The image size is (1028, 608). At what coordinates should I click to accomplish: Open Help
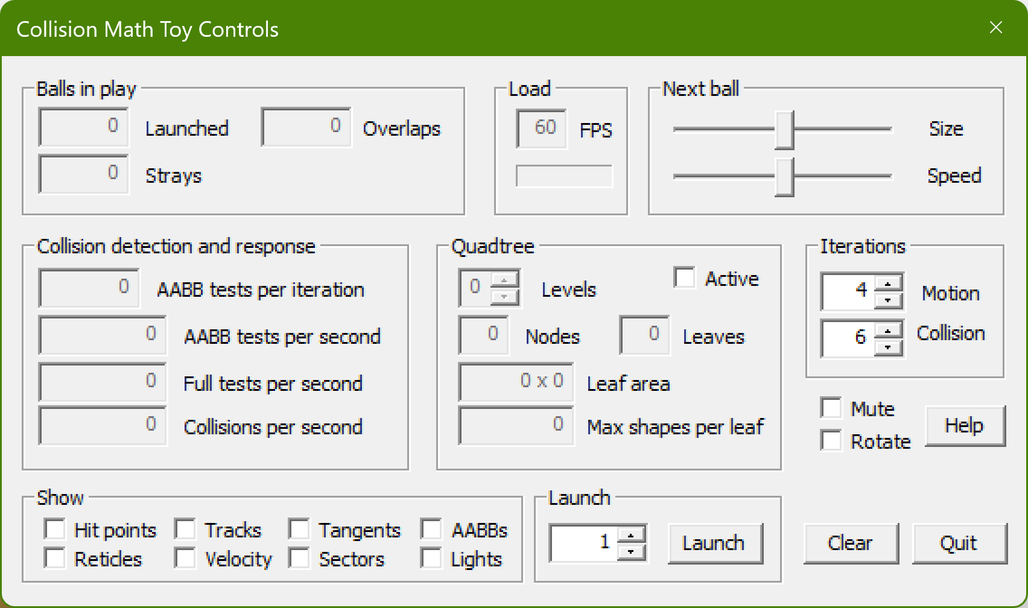[964, 426]
